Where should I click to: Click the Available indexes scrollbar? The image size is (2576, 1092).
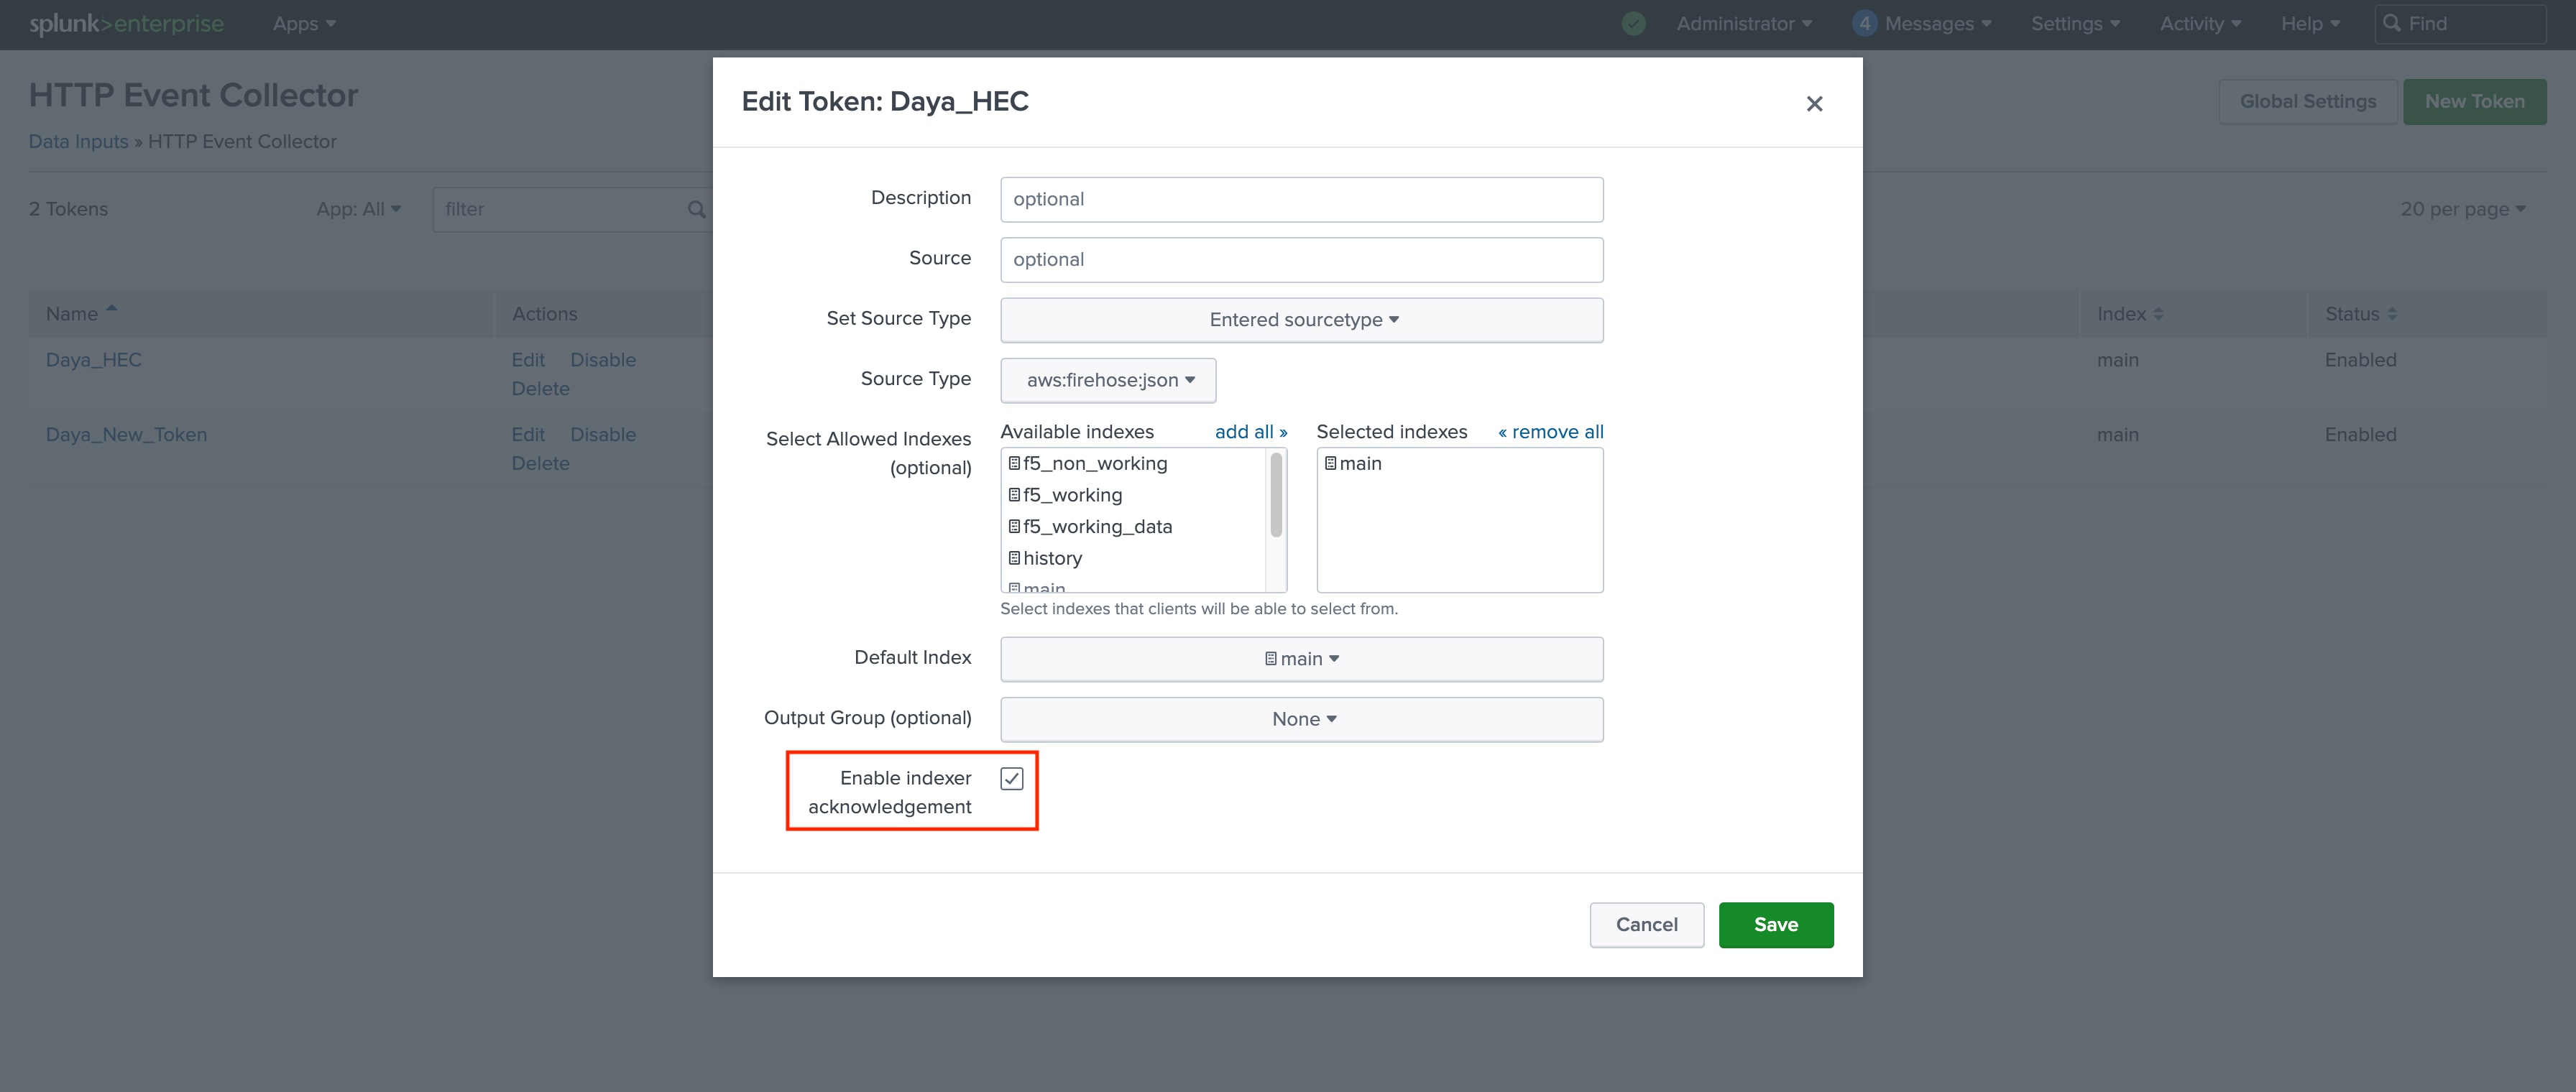click(1275, 495)
